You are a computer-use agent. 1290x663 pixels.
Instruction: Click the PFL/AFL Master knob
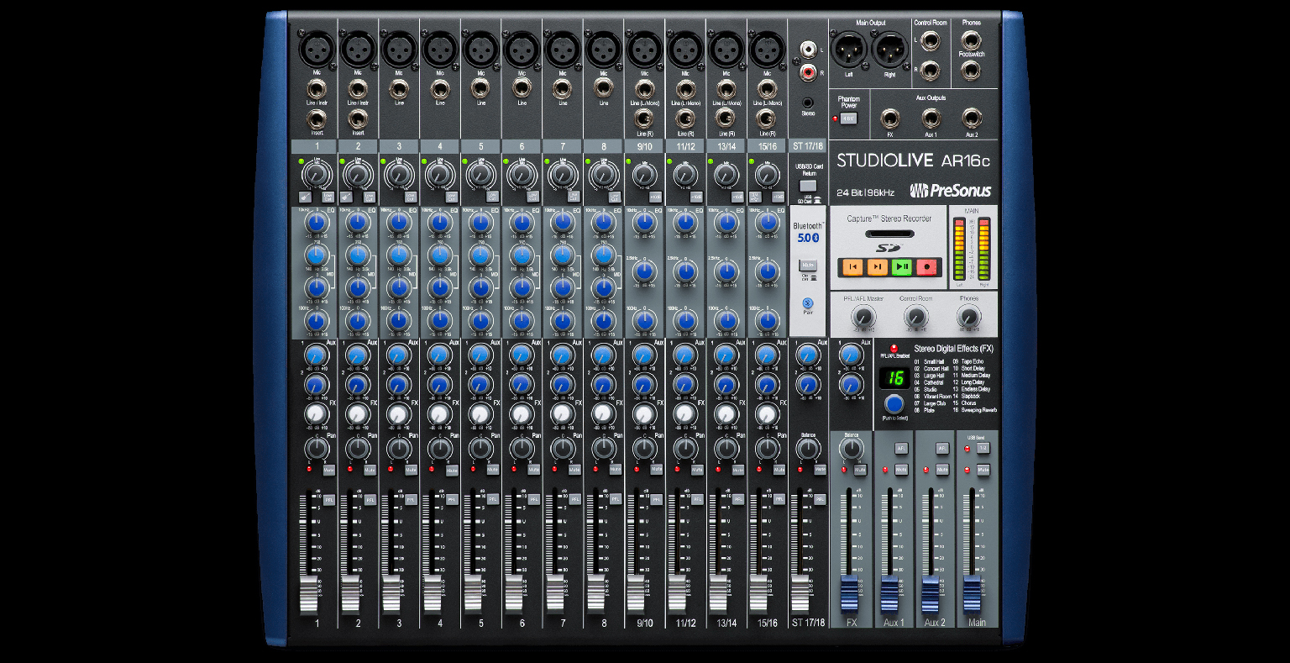tap(863, 317)
